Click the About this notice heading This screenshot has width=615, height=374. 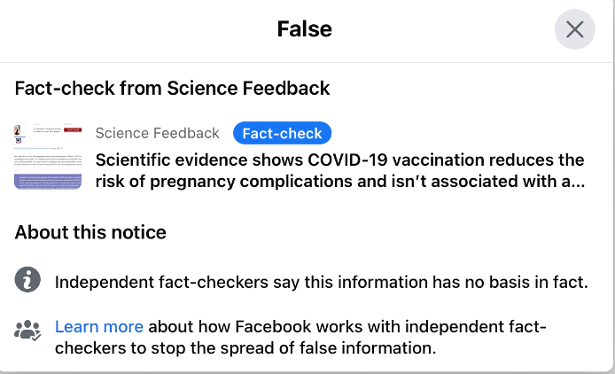coord(90,233)
